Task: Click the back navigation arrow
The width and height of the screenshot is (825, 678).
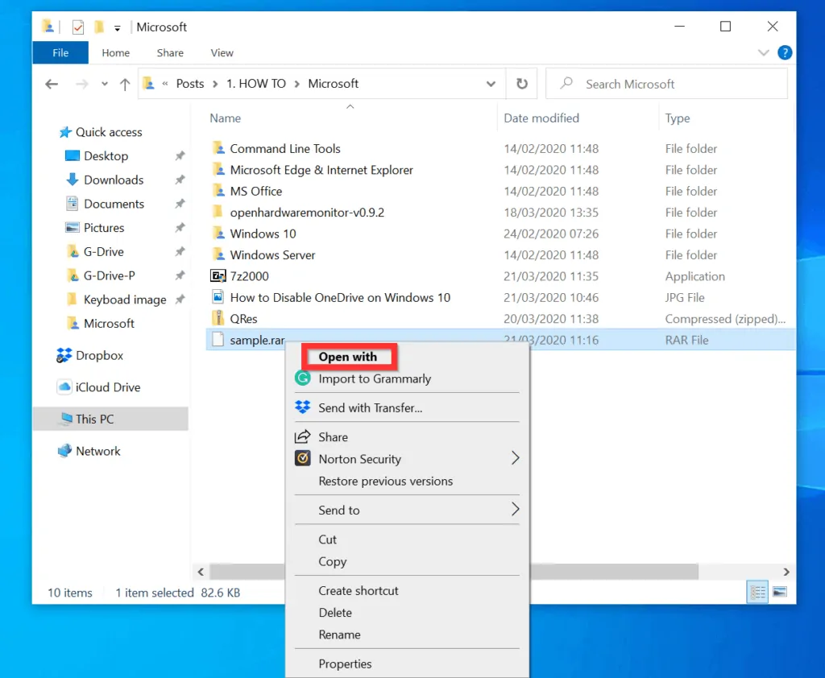Action: pos(52,84)
